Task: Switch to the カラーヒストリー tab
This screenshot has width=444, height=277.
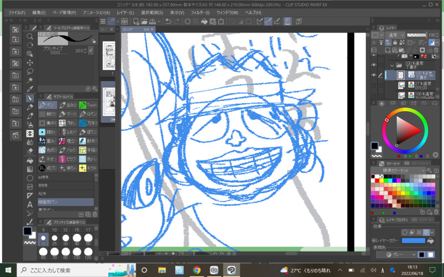Action: [x=417, y=163]
